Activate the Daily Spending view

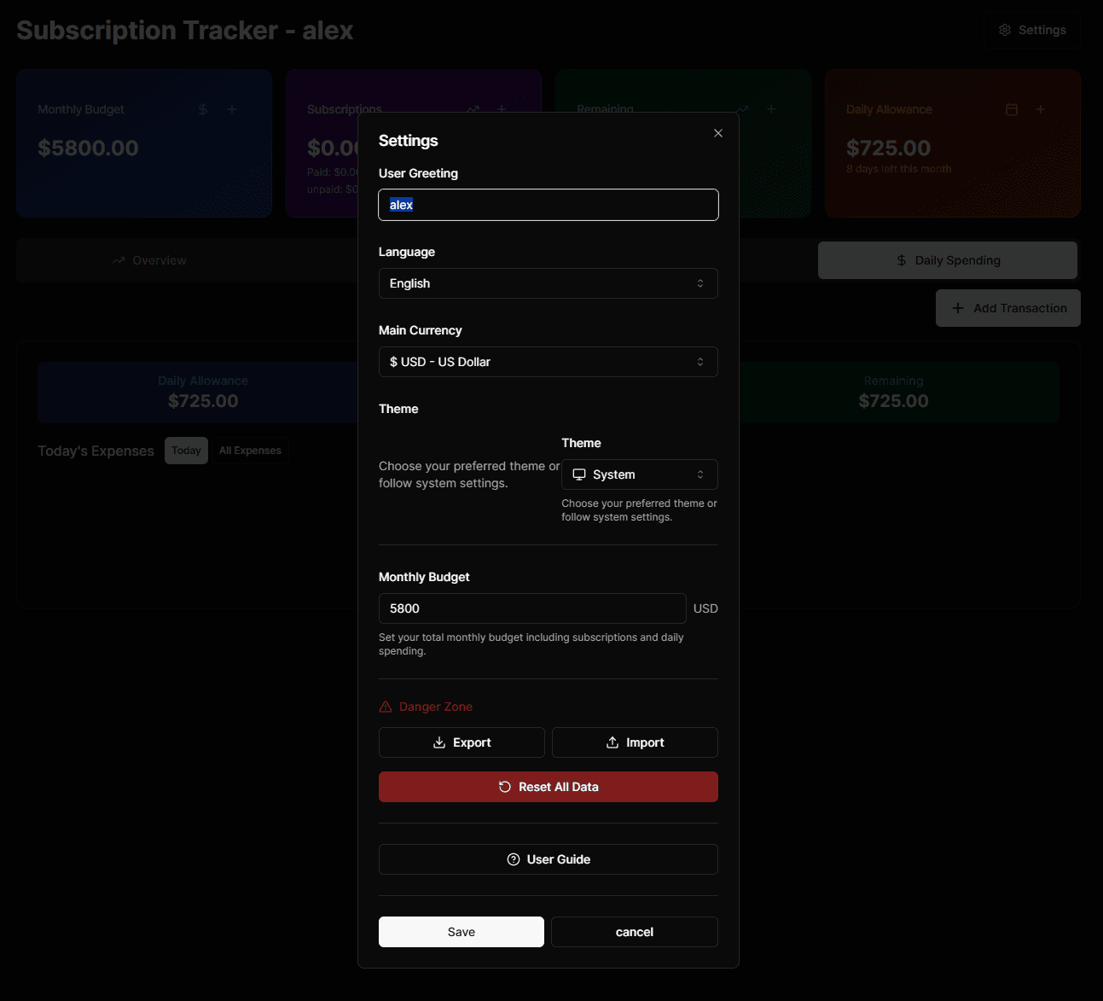pos(947,259)
